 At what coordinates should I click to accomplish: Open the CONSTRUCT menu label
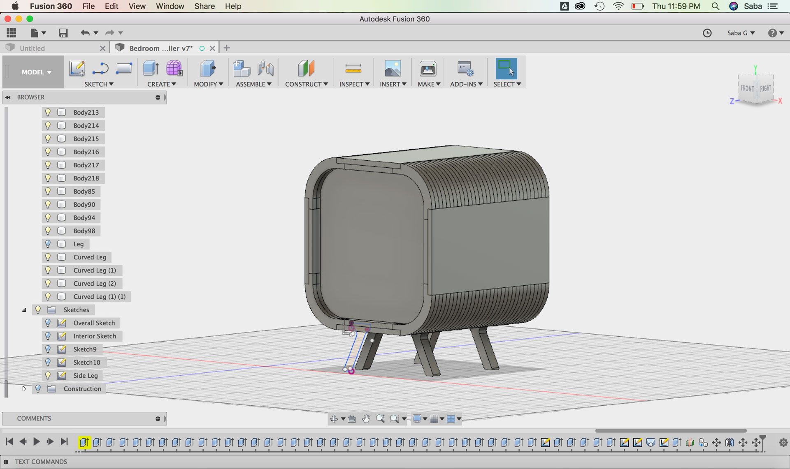pyautogui.click(x=306, y=84)
